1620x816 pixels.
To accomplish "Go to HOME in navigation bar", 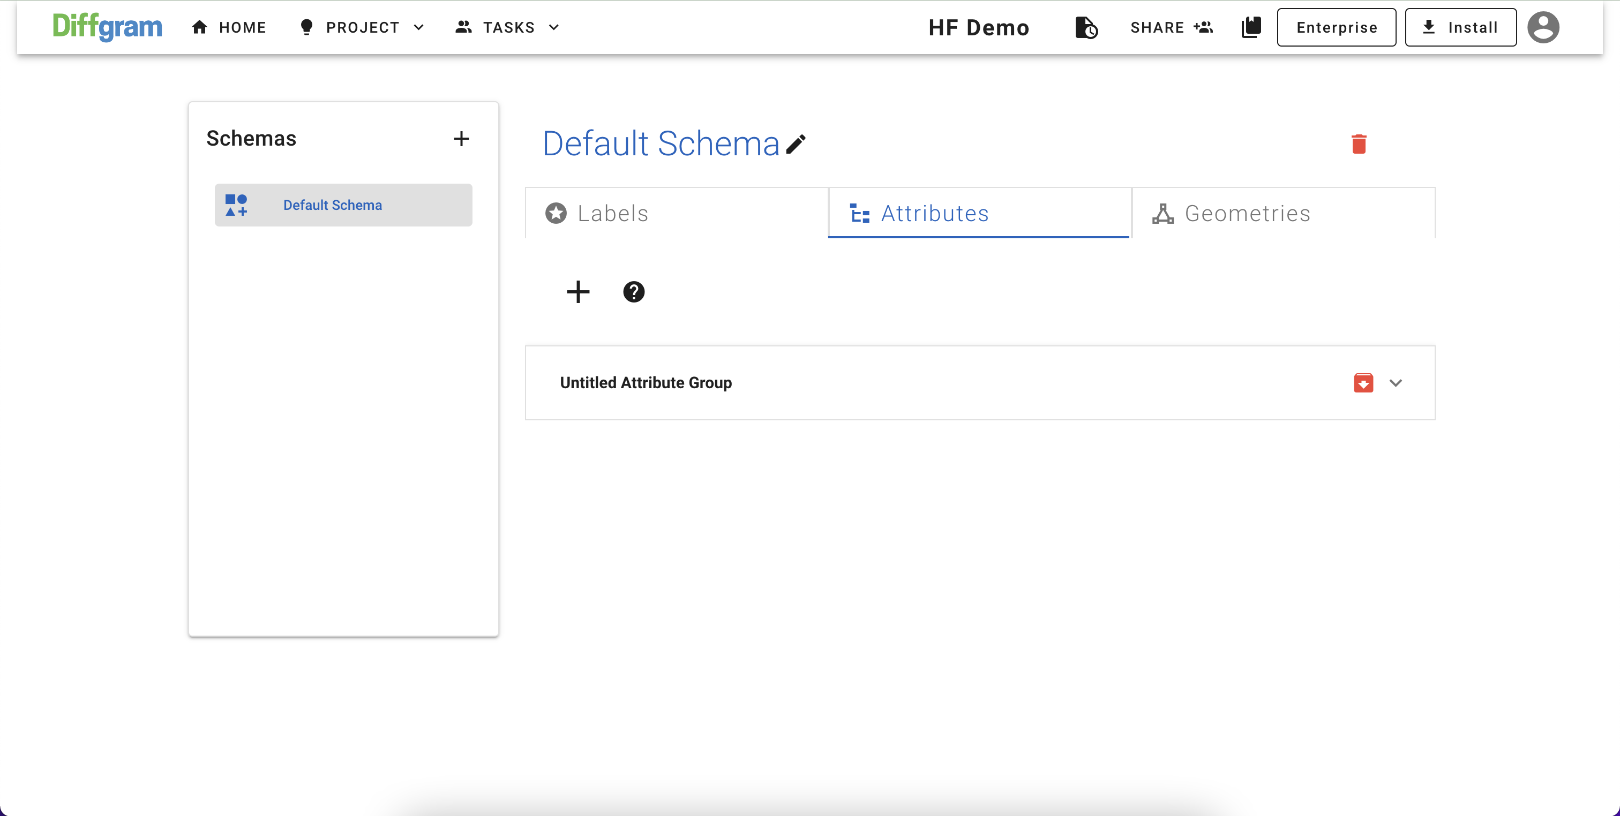I will [x=229, y=28].
